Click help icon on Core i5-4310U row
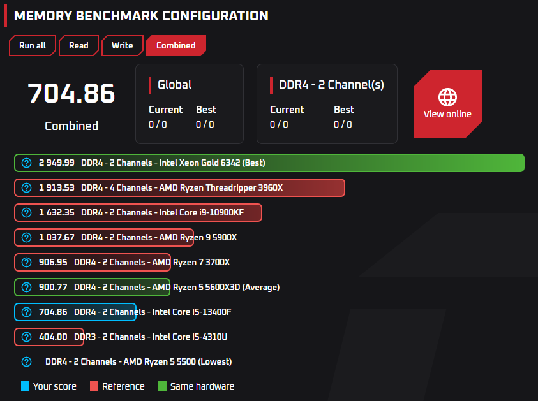This screenshot has width=538, height=401. [x=26, y=337]
